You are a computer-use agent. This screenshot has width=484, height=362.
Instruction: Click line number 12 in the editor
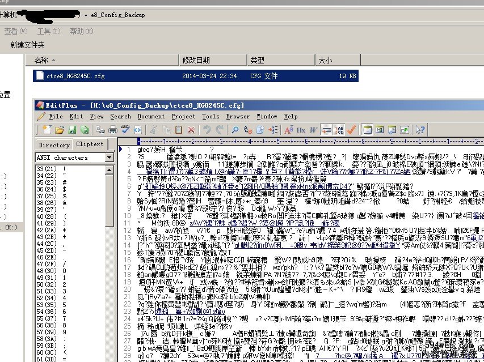128,230
